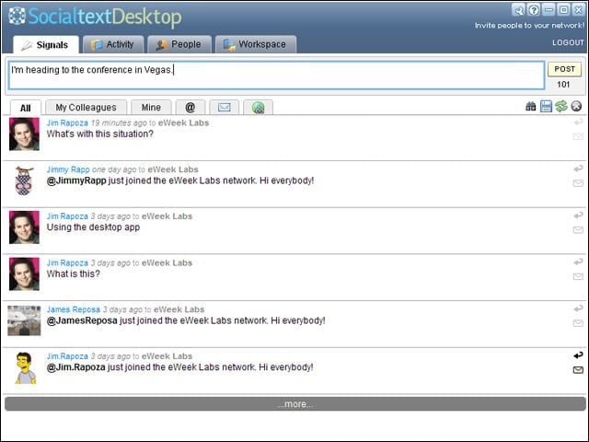Select the All filter tab
Image resolution: width=589 pixels, height=442 pixels.
[25, 108]
